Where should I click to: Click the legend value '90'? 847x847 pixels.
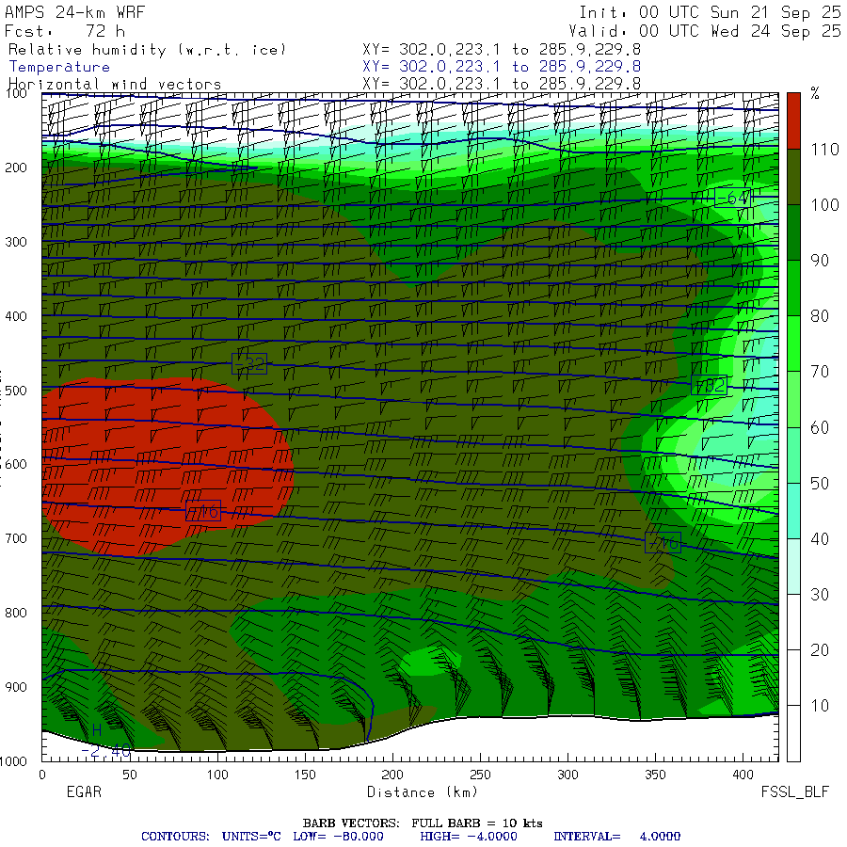(x=820, y=261)
